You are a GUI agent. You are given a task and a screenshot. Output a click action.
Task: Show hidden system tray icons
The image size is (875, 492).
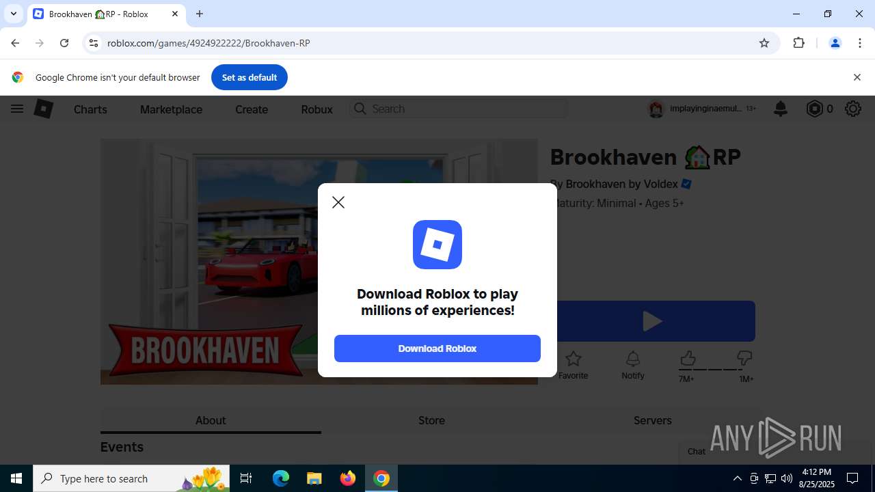[737, 478]
